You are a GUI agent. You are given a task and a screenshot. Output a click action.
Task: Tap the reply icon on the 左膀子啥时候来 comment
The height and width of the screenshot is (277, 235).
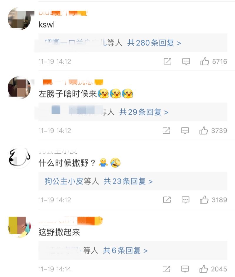[x=185, y=131]
